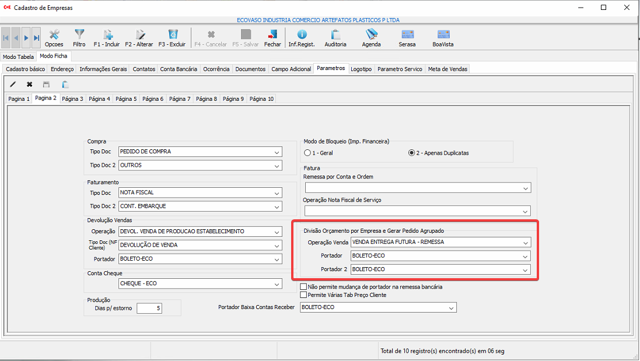Click the Serasa card icon
Screen dimensions: 640x361
pyautogui.click(x=407, y=35)
